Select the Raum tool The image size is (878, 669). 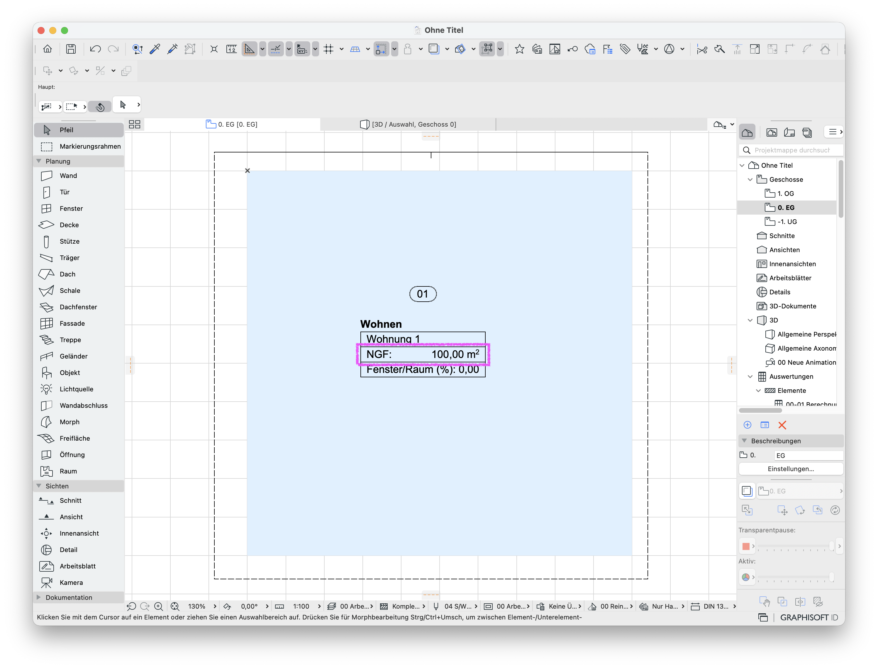(x=79, y=471)
